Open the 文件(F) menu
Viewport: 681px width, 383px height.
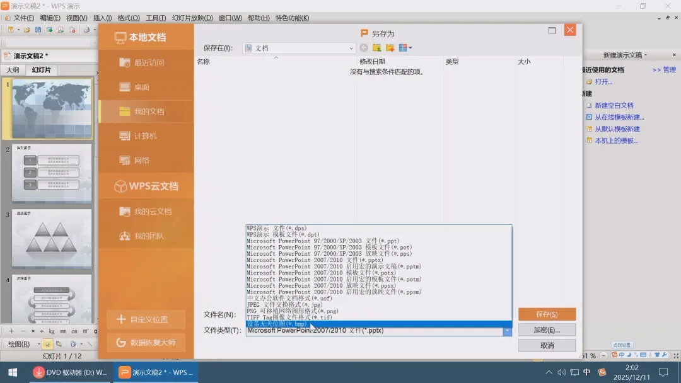point(23,18)
